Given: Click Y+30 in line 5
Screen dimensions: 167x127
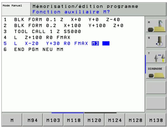Looking at the screenshot, I should pyautogui.click(x=53, y=43).
